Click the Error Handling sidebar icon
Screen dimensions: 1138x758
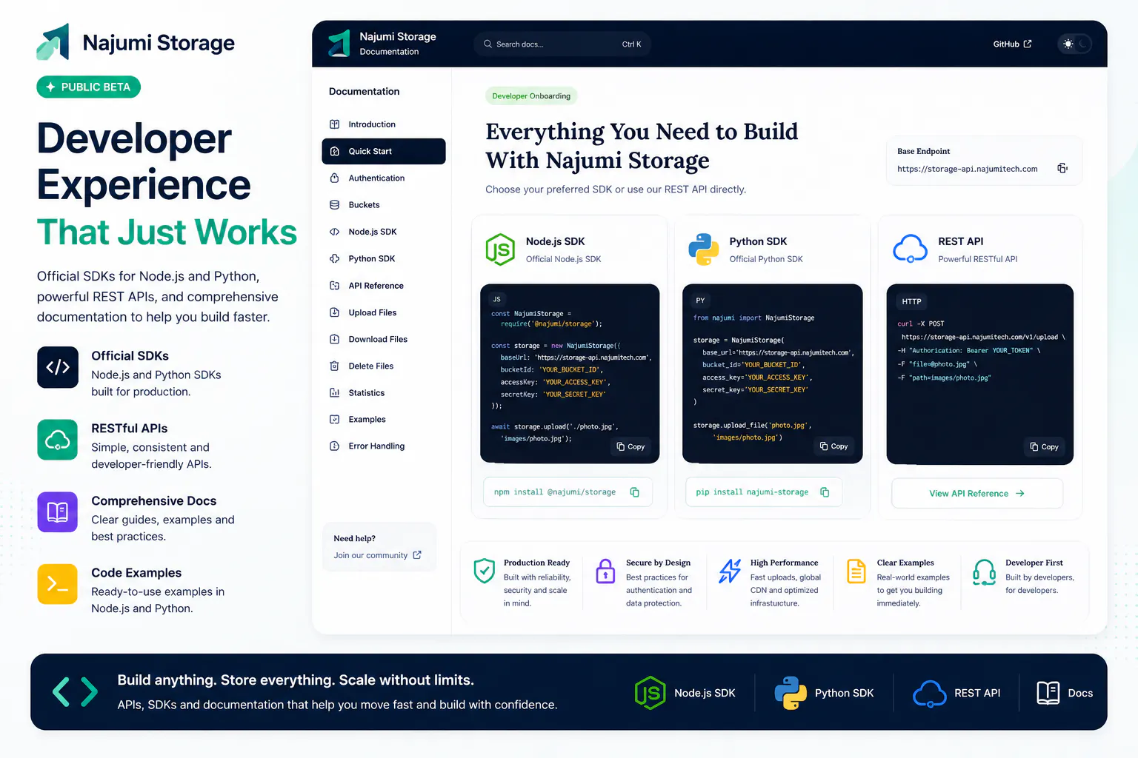coord(335,446)
